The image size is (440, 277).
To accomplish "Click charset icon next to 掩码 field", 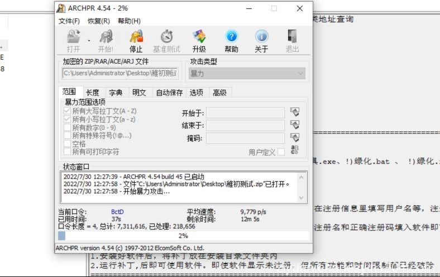I will tap(295, 138).
